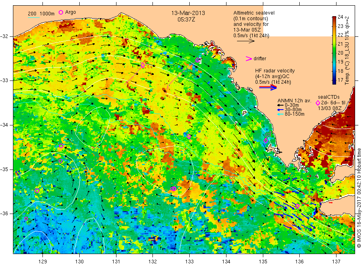364x267 pixels.
Task: Select the Argo marker near 128.5E, 36.1S
Action: [x=26, y=218]
